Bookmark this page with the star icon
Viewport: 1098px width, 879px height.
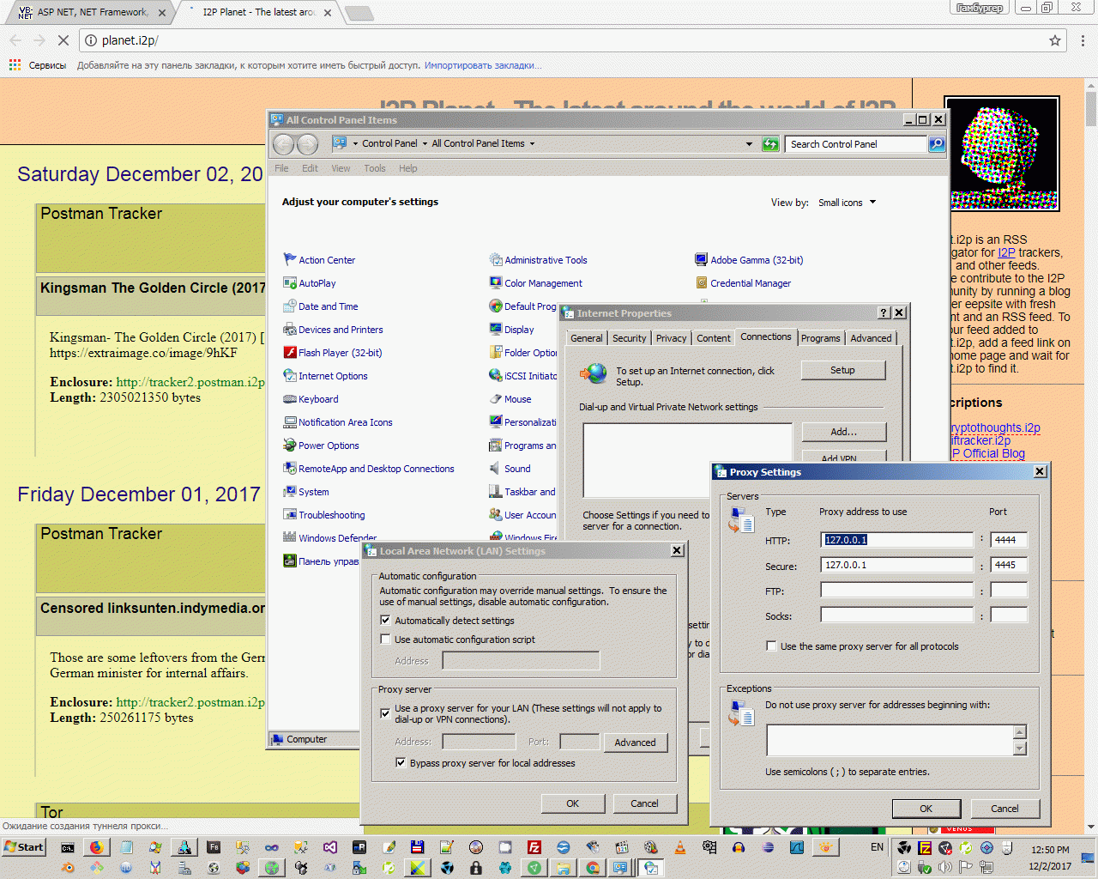pyautogui.click(x=1055, y=40)
